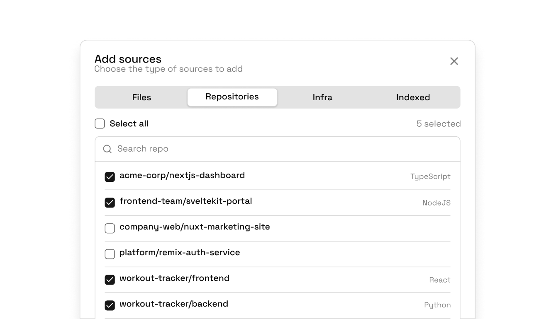Enable the Select all checkbox

point(100,123)
